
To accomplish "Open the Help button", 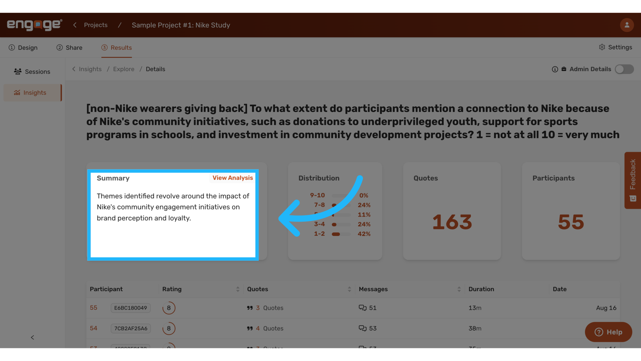I will (608, 332).
